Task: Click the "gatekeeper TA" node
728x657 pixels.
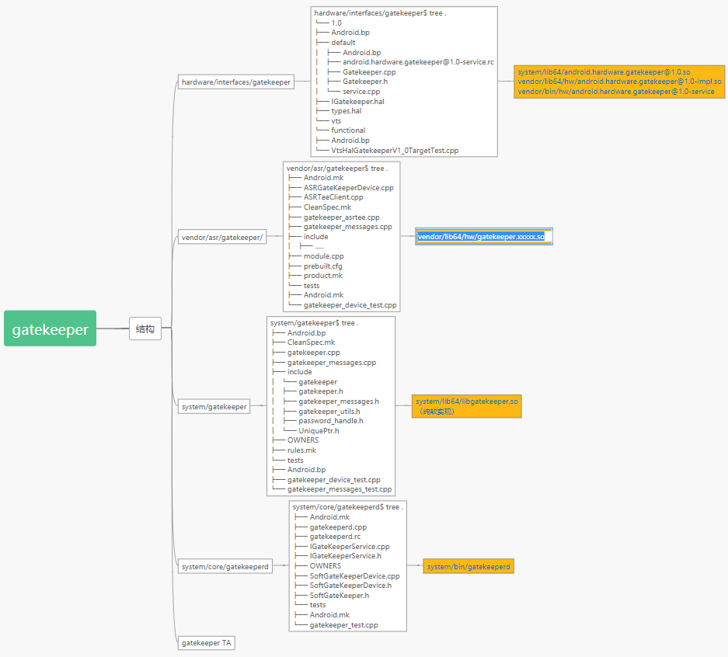Action: click(205, 642)
